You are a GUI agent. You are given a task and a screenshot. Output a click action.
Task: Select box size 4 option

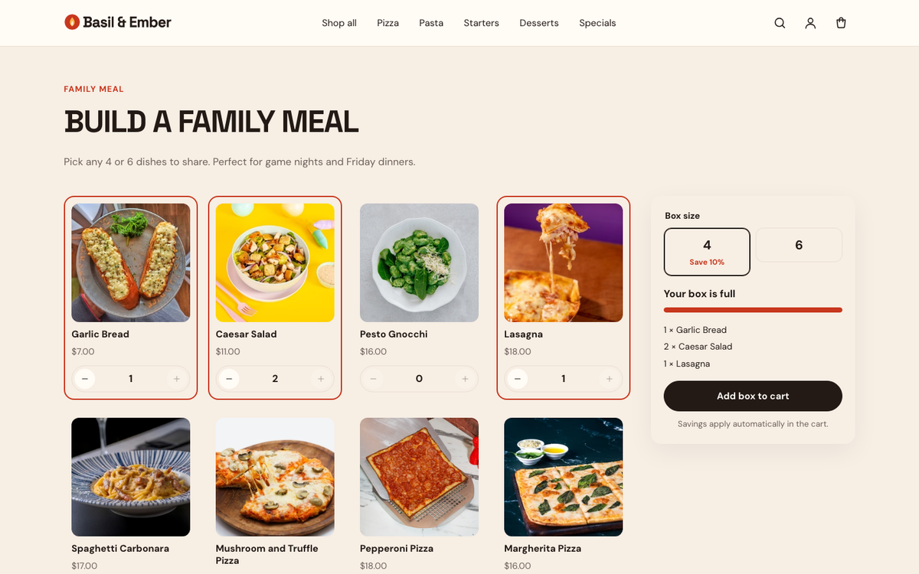[707, 252]
